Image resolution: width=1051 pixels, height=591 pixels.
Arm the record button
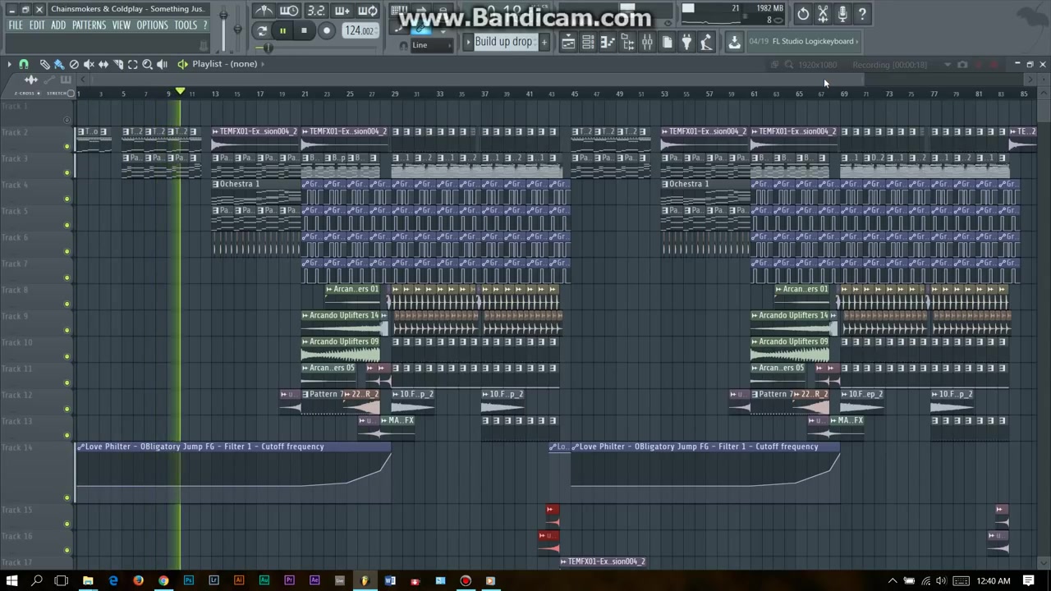pyautogui.click(x=327, y=31)
